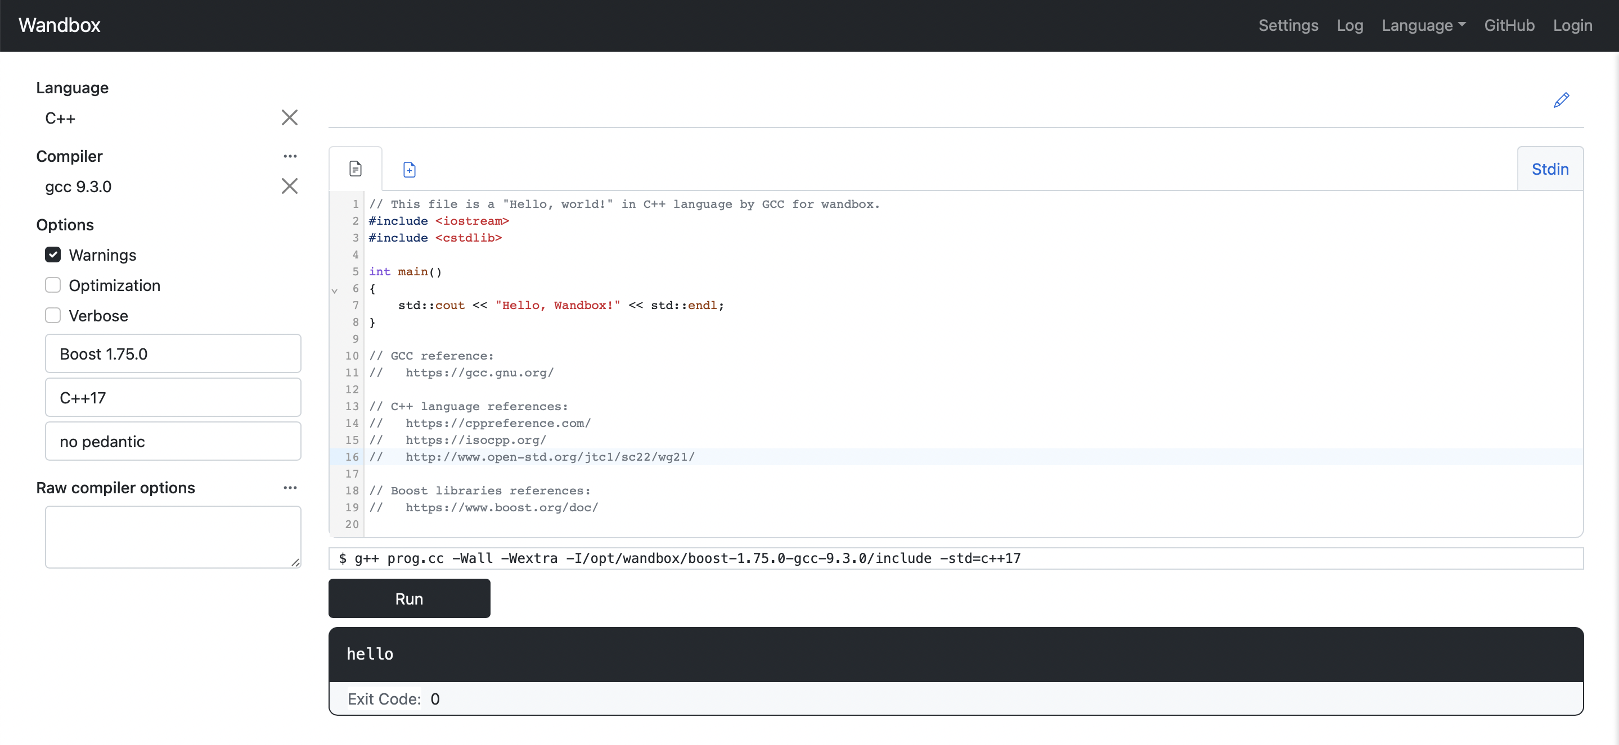
Task: Select the gcc 9.3.0 compiler entry
Action: tap(78, 187)
